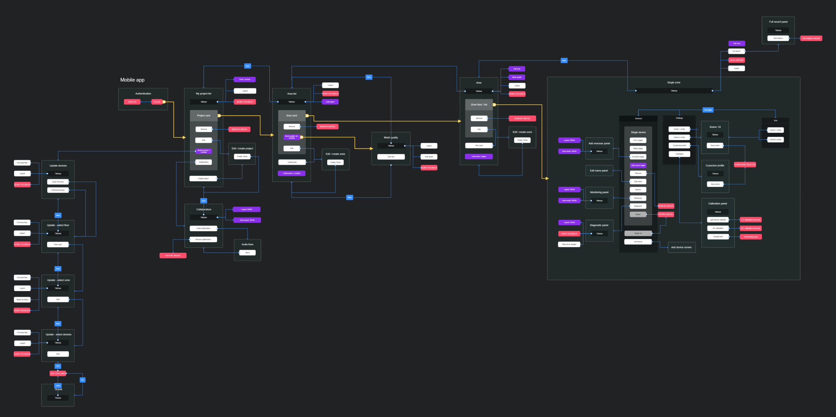Click the Start test node in Mesh quality
The width and height of the screenshot is (836, 417).
(x=391, y=157)
